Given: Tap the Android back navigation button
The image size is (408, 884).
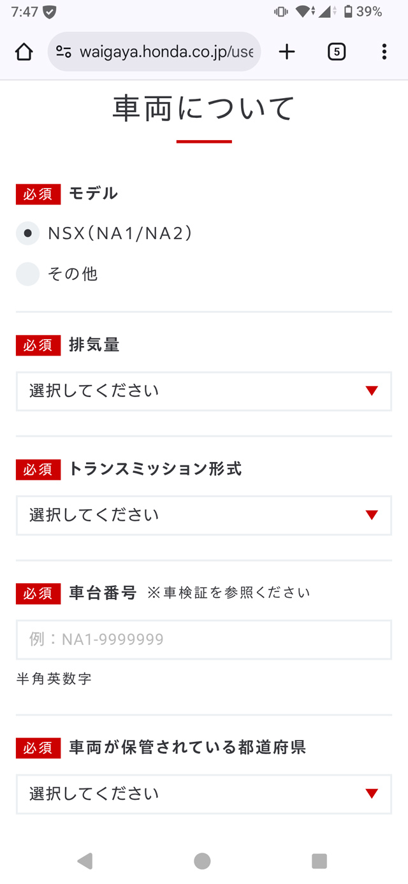Looking at the screenshot, I should pyautogui.click(x=84, y=860).
